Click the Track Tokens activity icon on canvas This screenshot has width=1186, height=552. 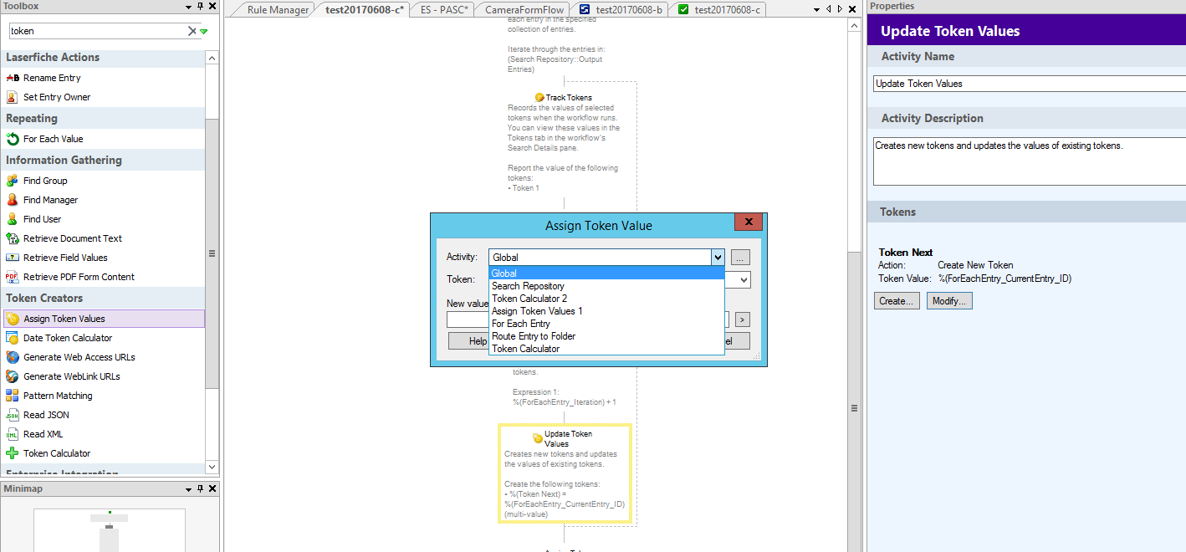pos(539,98)
